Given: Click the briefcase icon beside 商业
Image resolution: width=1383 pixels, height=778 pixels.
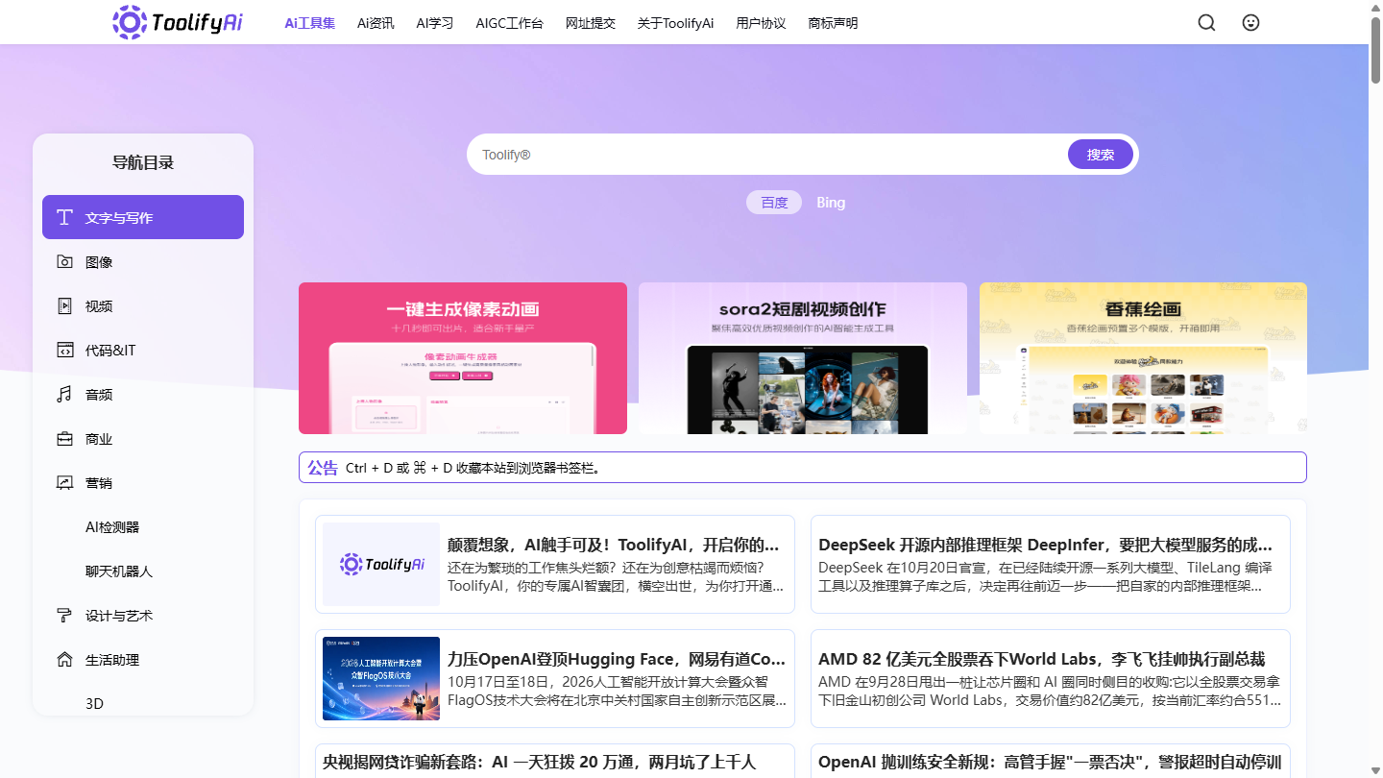Looking at the screenshot, I should click(64, 438).
